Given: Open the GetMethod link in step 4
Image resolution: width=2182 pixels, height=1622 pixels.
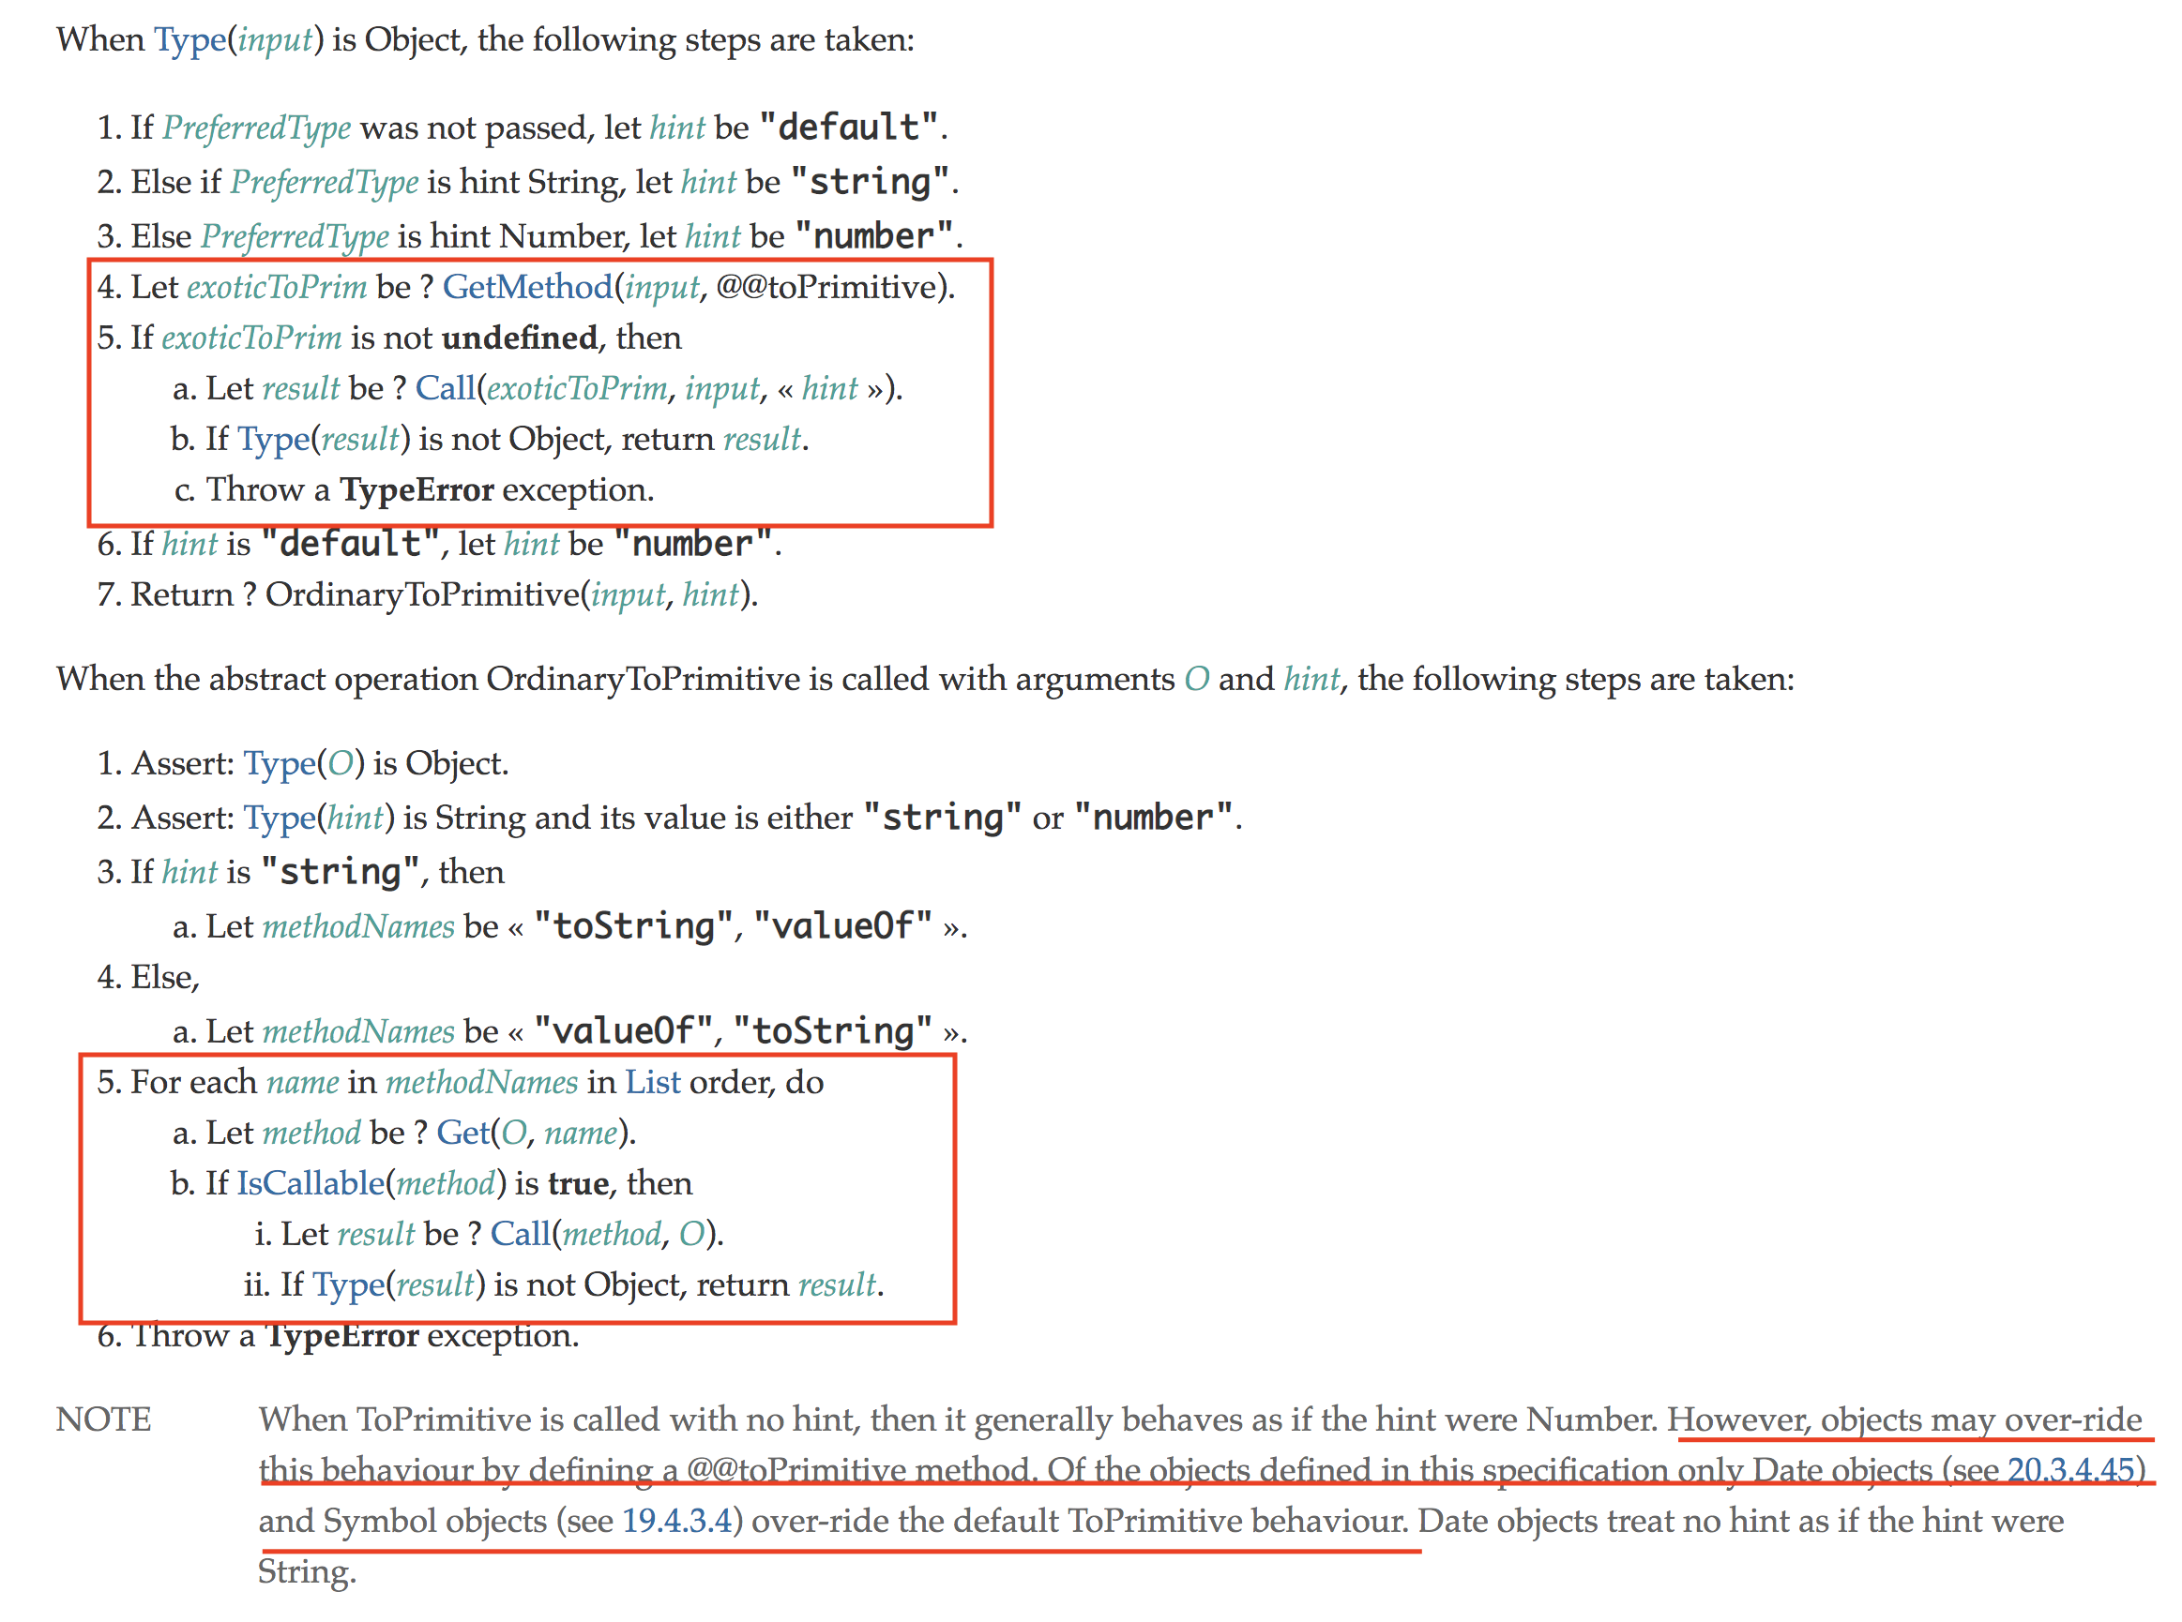Looking at the screenshot, I should point(526,287).
